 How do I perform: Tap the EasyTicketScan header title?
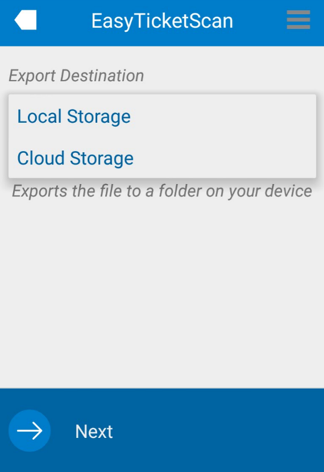(x=162, y=21)
